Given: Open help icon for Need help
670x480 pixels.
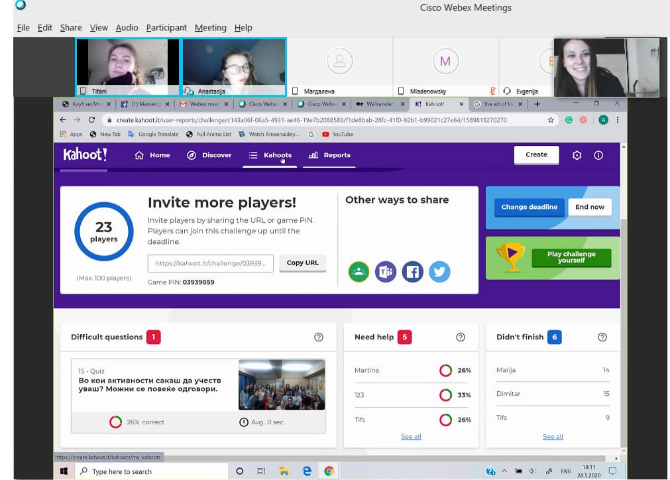Looking at the screenshot, I should click(x=460, y=337).
